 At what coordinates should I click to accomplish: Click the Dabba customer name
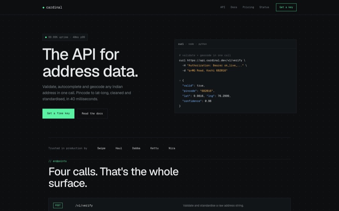[x=136, y=148]
